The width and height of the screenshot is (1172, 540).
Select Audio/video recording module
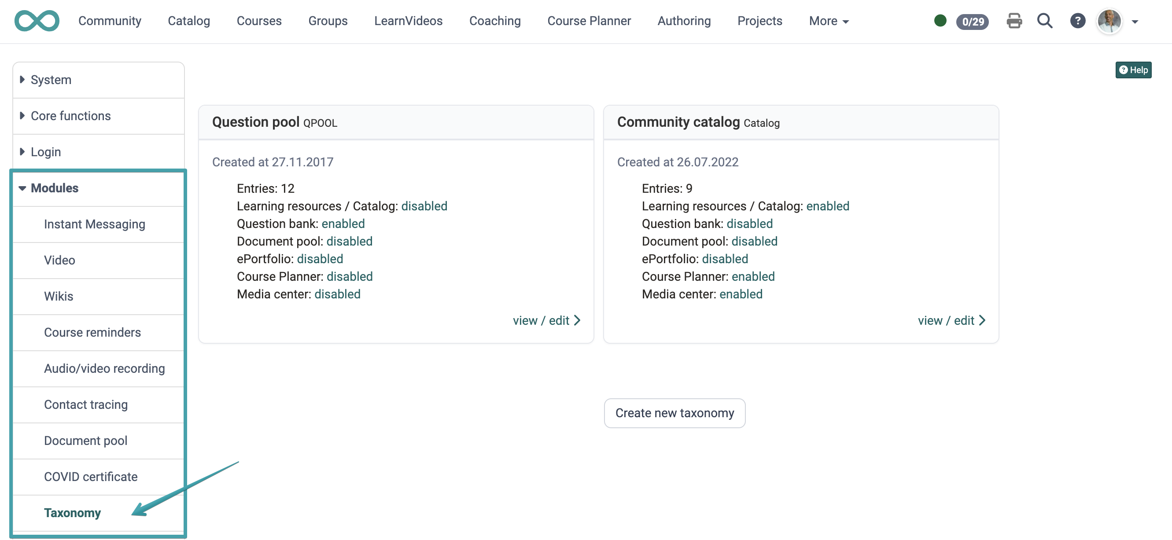click(x=98, y=368)
